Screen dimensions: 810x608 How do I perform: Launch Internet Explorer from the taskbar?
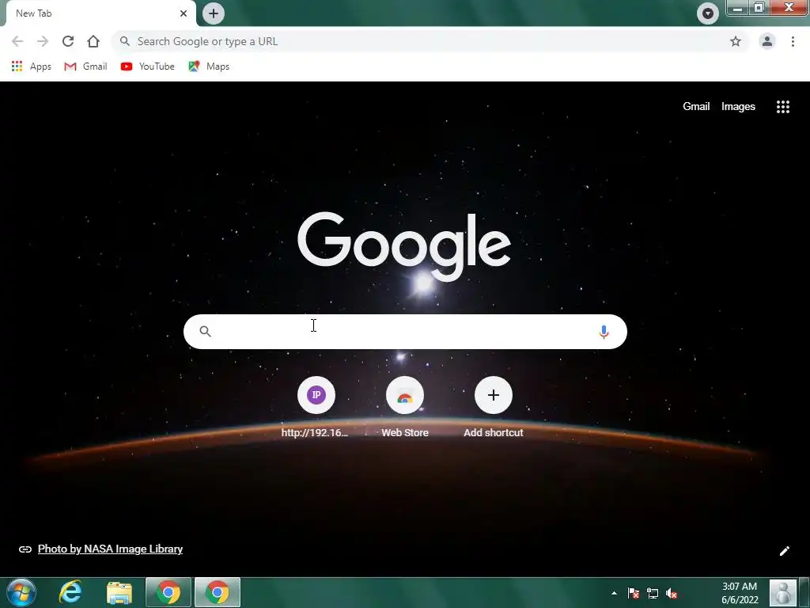coord(70,592)
